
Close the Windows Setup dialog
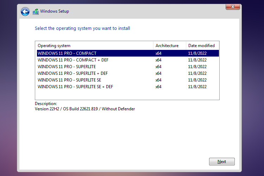(x=233, y=7)
